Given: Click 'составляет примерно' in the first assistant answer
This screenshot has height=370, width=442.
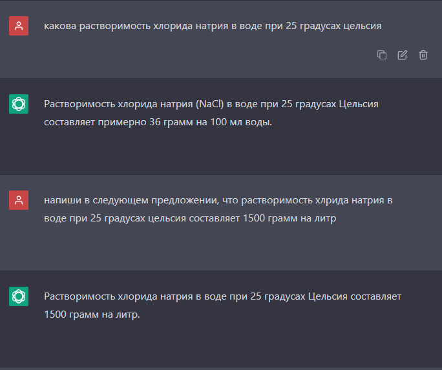Looking at the screenshot, I should (x=95, y=122).
